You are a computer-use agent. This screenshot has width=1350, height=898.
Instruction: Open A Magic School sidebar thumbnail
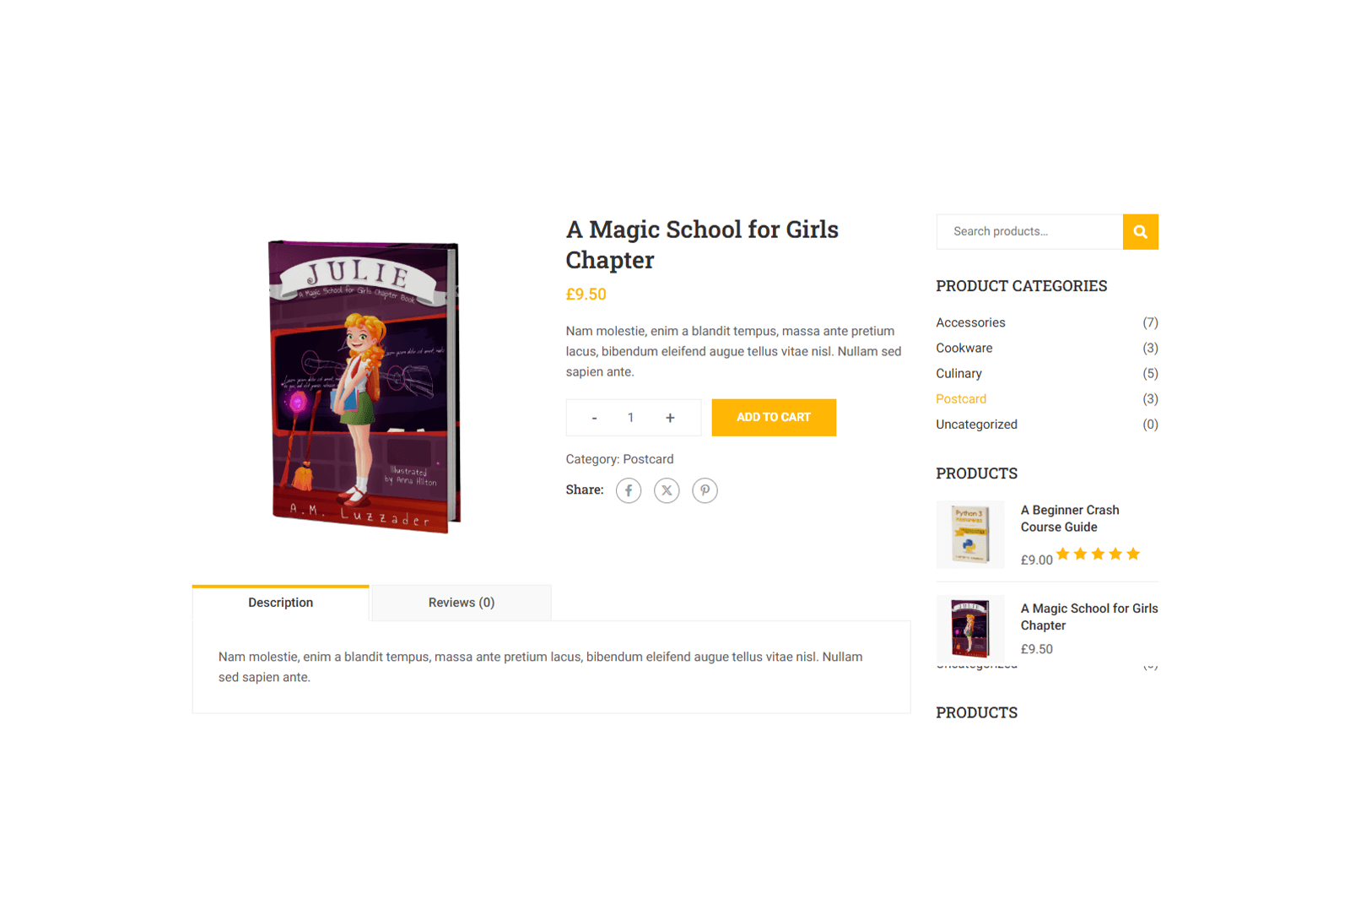(970, 629)
